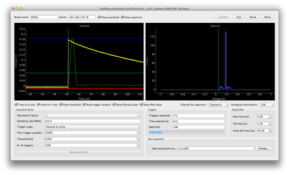Click the Change... file button
Screen dimensions: 289x175
point(263,148)
